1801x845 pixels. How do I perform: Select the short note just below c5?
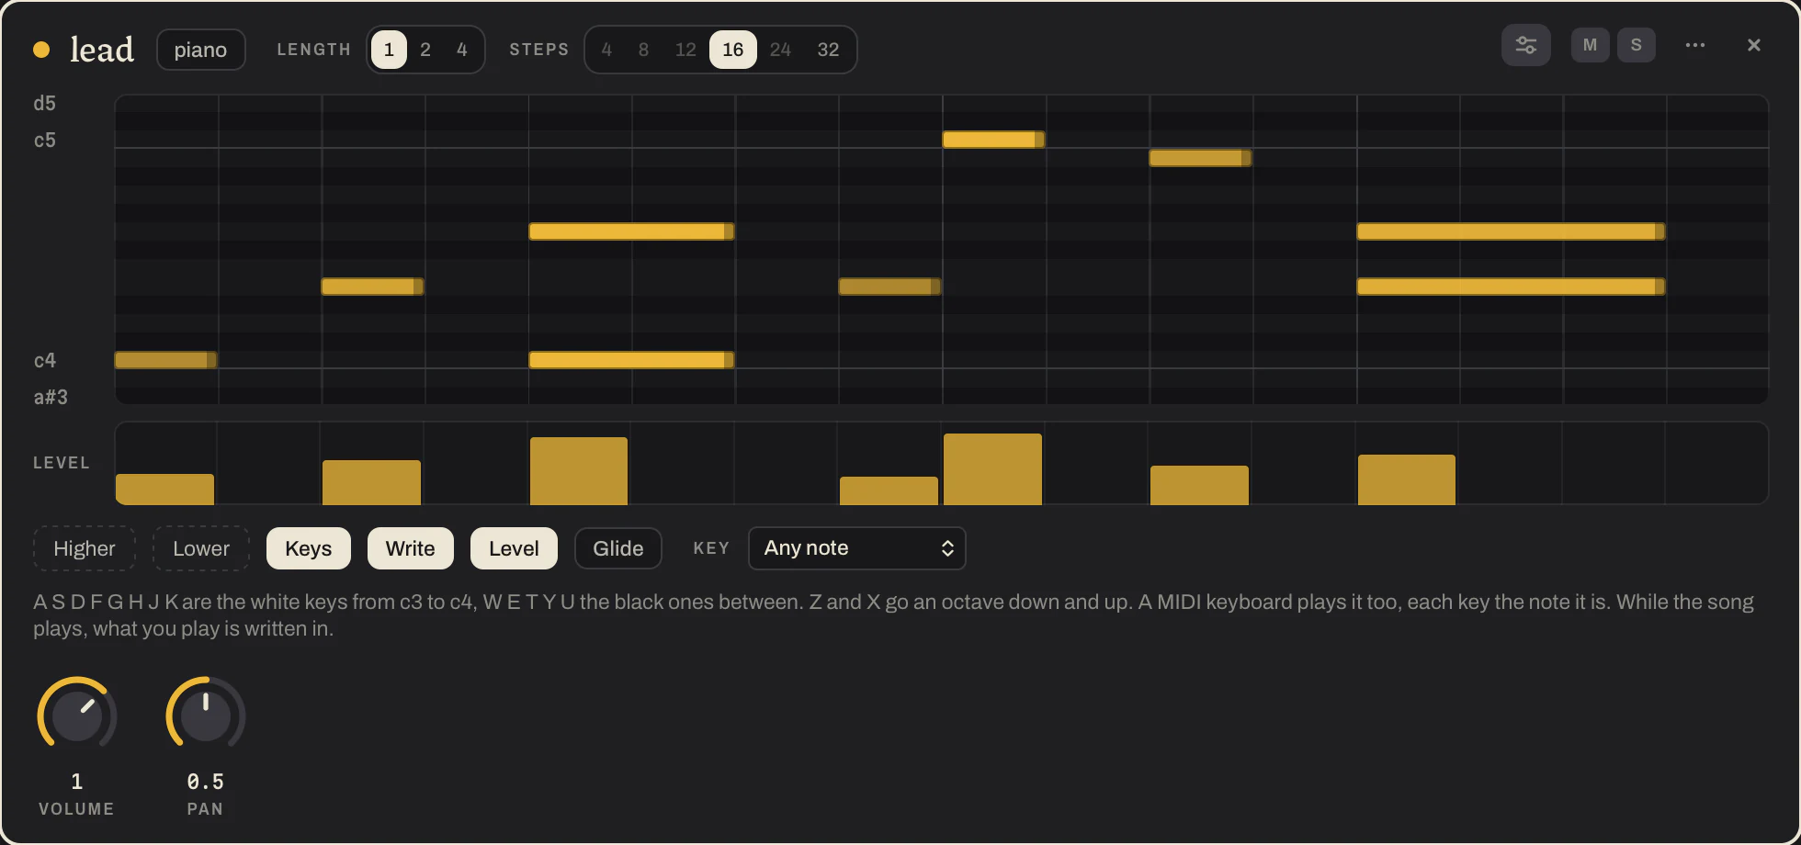point(1200,158)
